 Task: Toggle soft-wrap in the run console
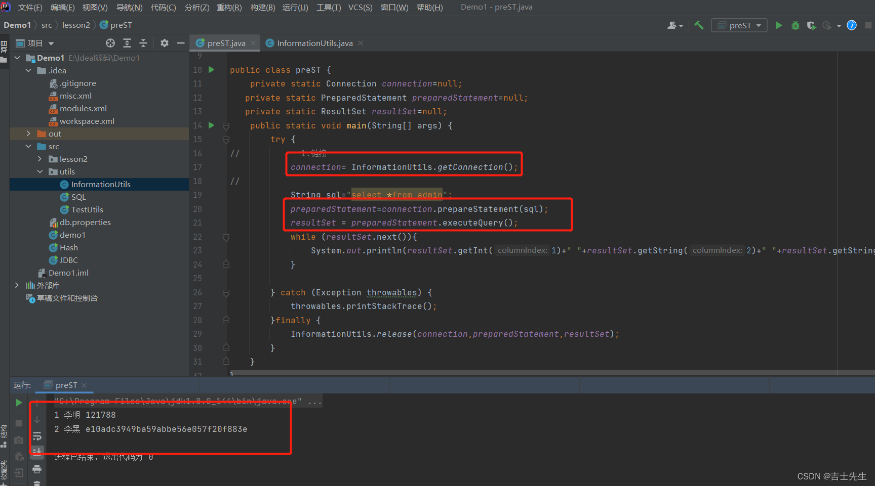click(37, 436)
